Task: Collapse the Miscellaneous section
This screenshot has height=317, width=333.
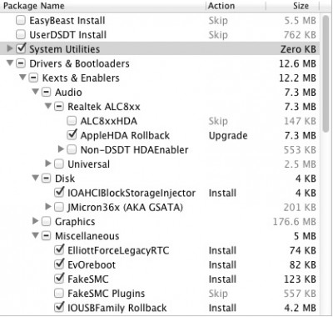Action: click(x=36, y=236)
